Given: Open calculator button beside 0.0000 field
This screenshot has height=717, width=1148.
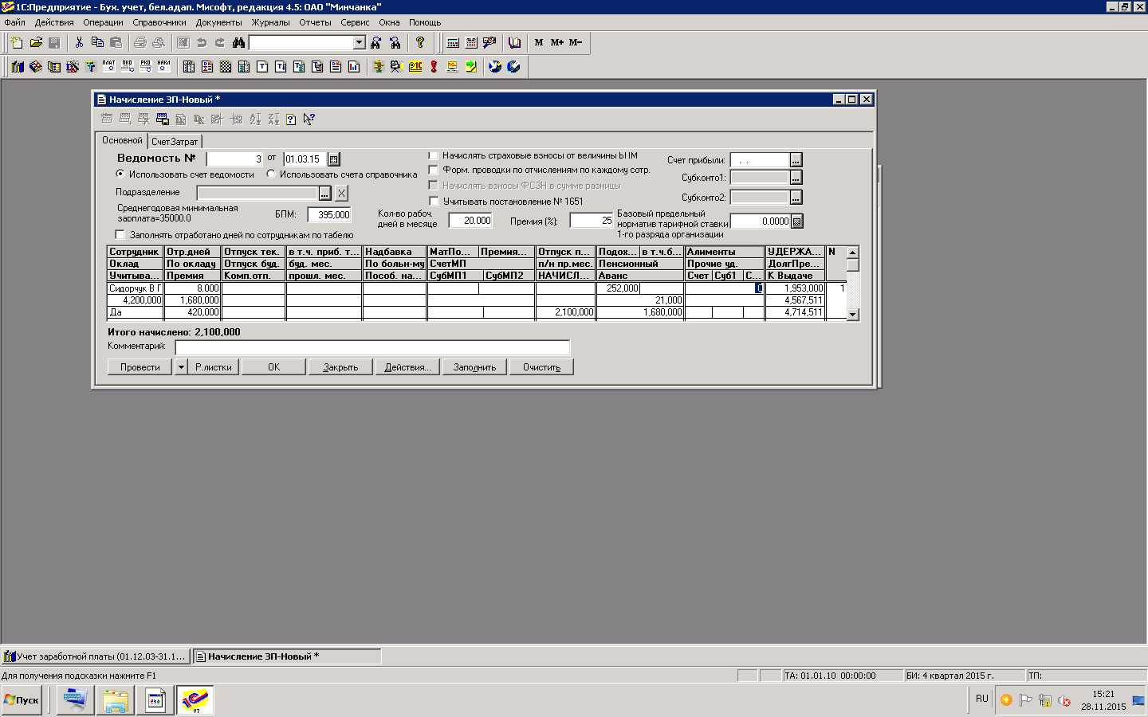Looking at the screenshot, I should (796, 221).
